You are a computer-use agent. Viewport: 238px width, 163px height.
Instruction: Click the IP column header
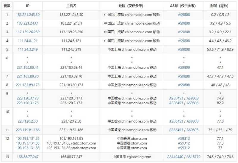pyautogui.click(x=28, y=6)
